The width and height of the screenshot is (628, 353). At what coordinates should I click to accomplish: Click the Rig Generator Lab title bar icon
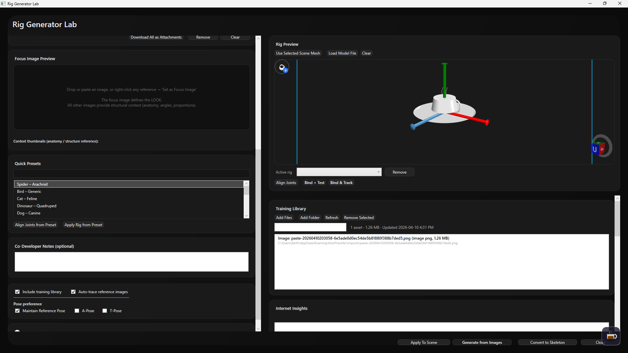pyautogui.click(x=3, y=4)
